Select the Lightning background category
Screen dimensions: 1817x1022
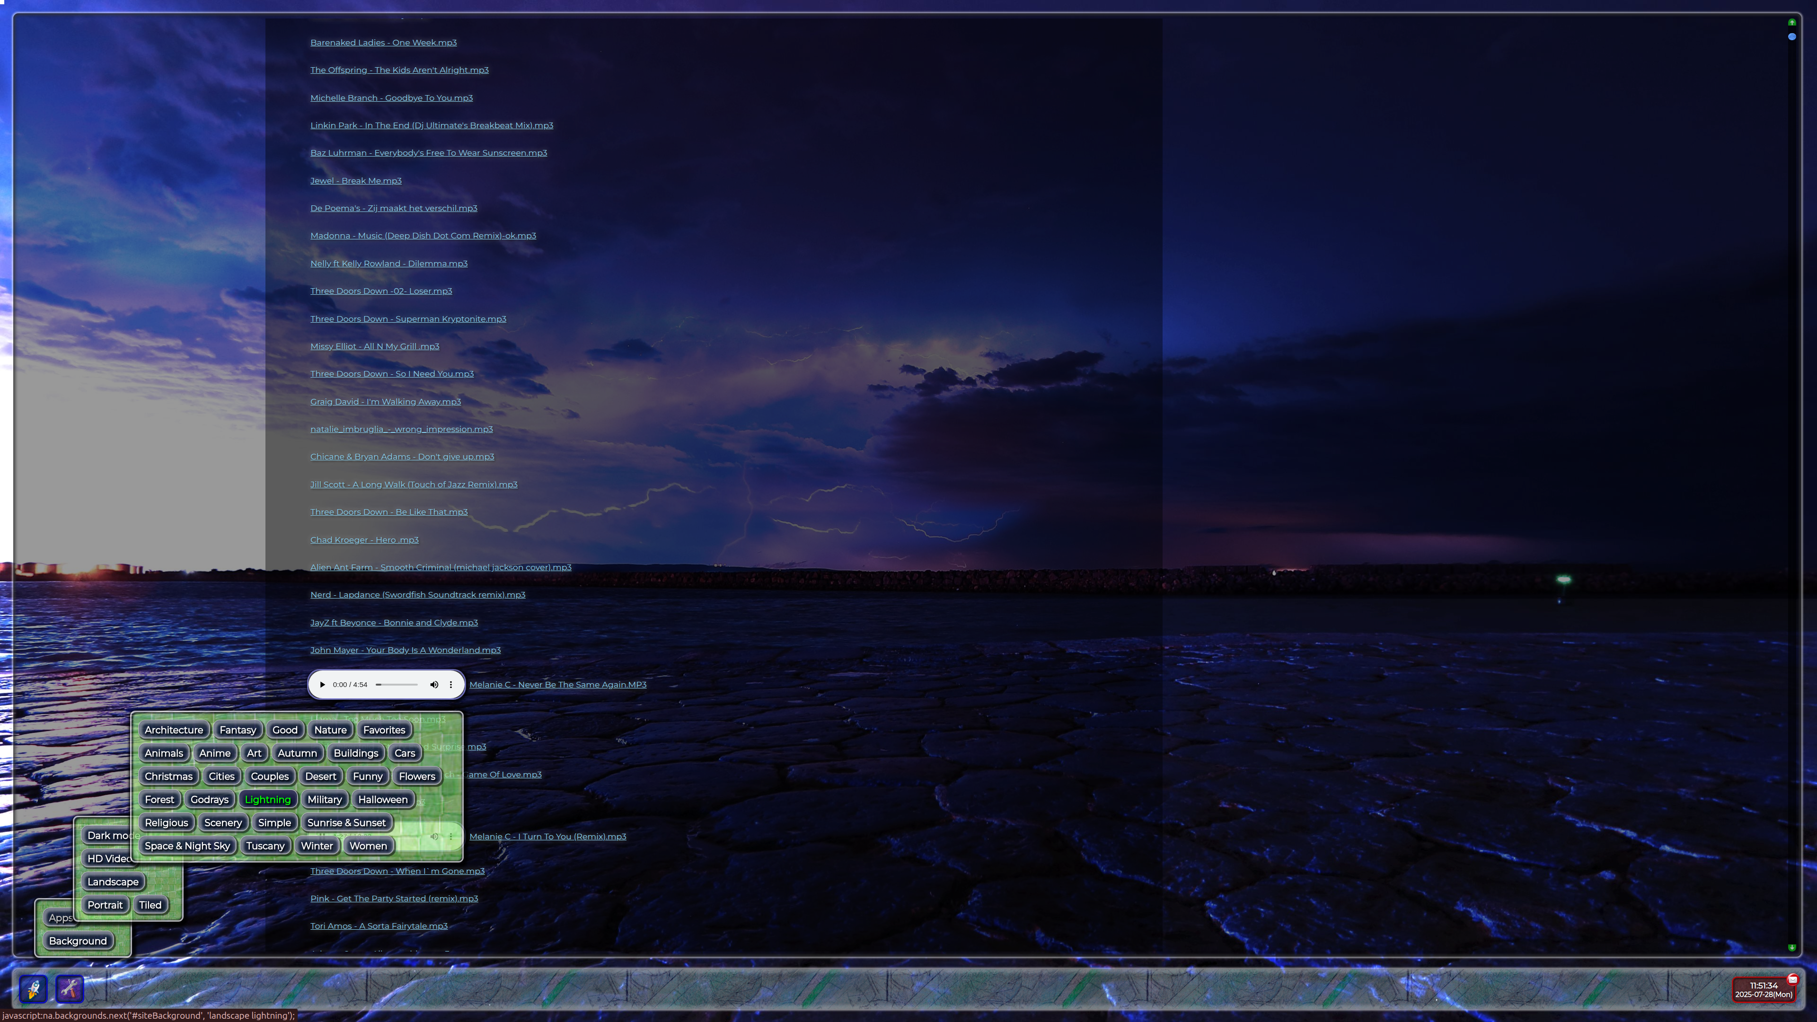pos(267,800)
